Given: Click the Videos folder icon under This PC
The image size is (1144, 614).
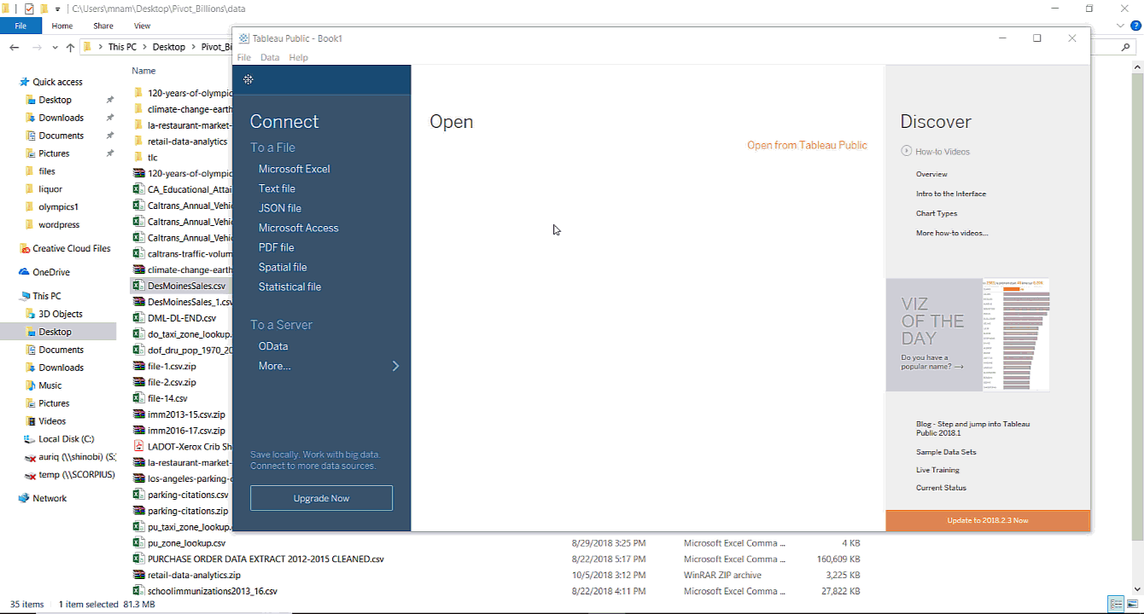Looking at the screenshot, I should pyautogui.click(x=30, y=421).
